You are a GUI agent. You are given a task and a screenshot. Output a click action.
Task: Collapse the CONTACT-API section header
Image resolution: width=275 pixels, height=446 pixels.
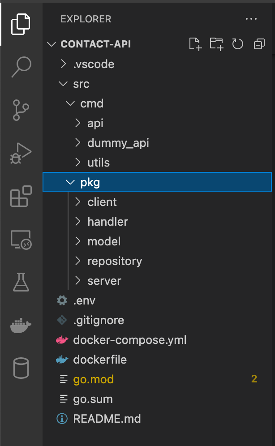(95, 44)
